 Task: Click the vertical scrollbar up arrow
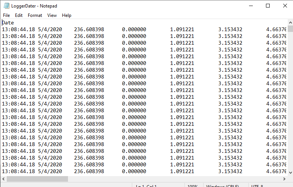290,23
